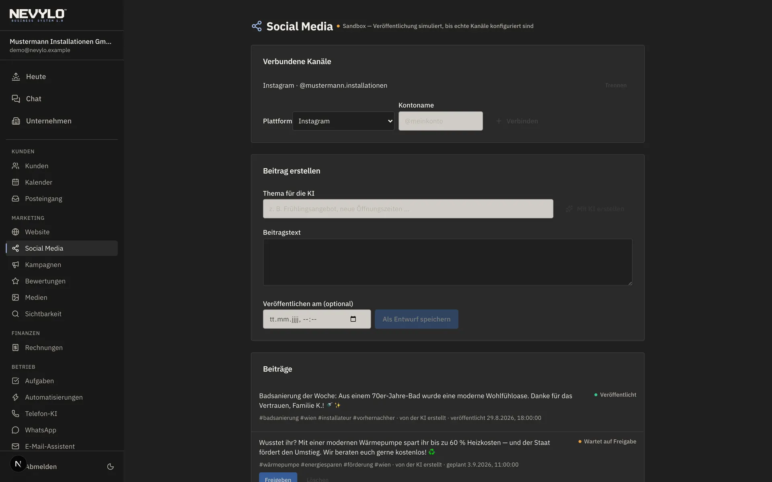Viewport: 772px width, 482px height.
Task: Click Freigeben on the Wärmepumpe post
Action: pos(278,478)
